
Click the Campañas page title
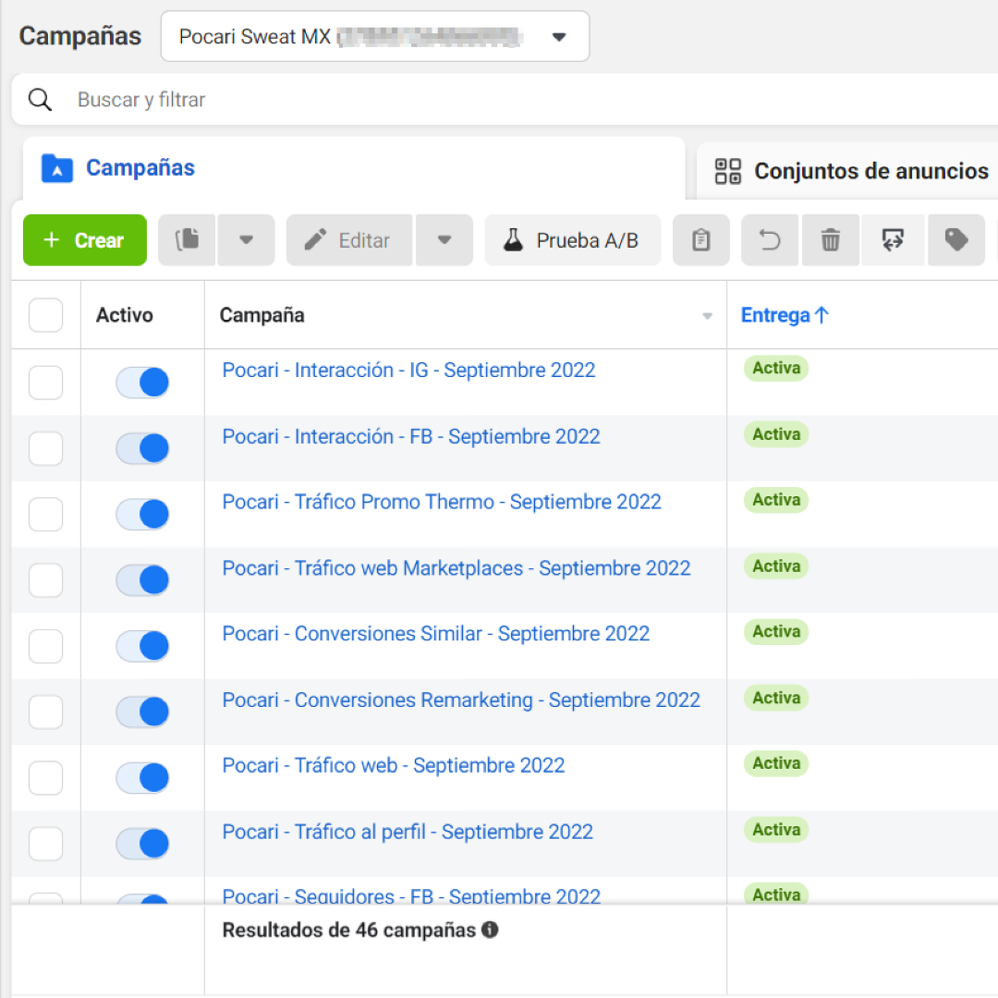coord(80,36)
